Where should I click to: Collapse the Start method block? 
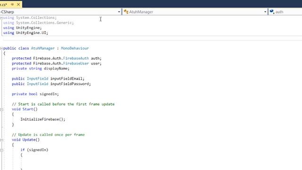point(1,109)
